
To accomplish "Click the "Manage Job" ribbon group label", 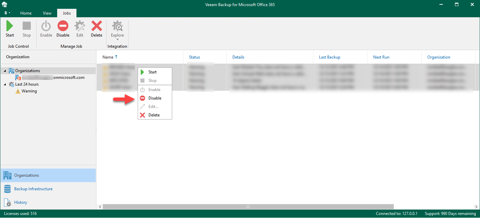I will pyautogui.click(x=71, y=46).
